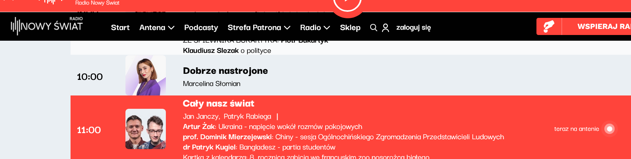
Task: Click the 'teraz na antenie' live indicator
Action: pyautogui.click(x=609, y=129)
